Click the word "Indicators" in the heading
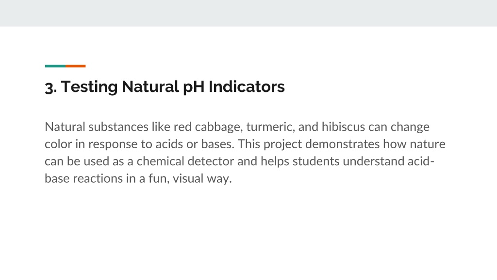Viewport: 497px width, 280px height. point(247,87)
